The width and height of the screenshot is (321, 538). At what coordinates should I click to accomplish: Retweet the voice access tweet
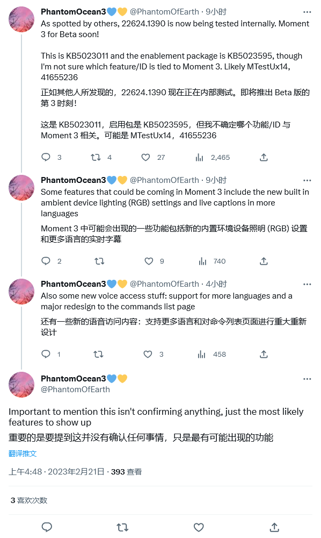point(98,354)
